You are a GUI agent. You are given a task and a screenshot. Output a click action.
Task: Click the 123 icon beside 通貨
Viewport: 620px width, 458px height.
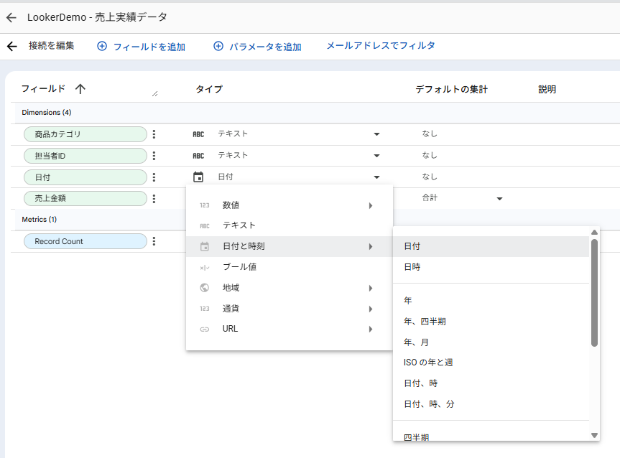(x=205, y=309)
